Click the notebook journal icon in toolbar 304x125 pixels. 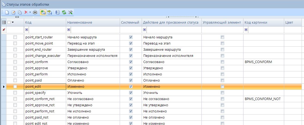click(x=58, y=12)
